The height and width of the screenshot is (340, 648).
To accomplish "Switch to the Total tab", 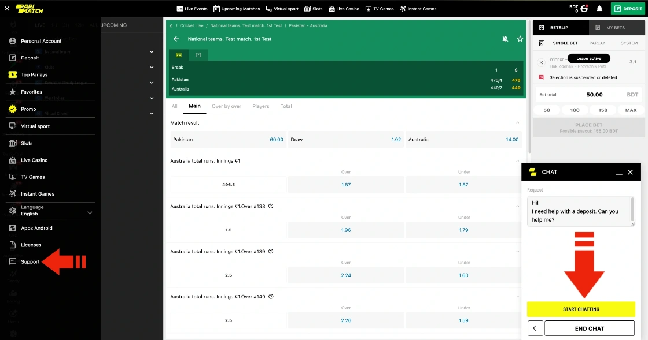I will (x=286, y=106).
